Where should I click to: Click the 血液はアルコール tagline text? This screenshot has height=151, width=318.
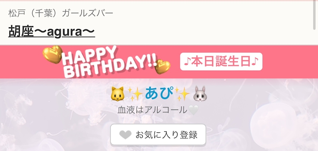pyautogui.click(x=153, y=110)
